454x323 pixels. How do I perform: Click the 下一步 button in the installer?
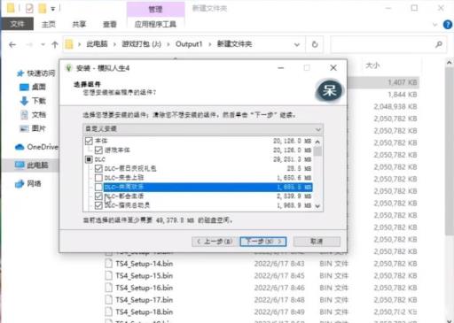(x=263, y=242)
